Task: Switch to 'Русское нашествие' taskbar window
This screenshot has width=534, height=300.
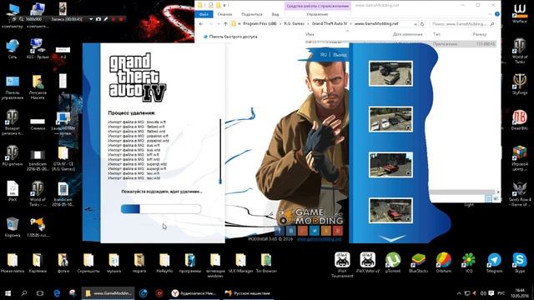Action: coord(248,293)
